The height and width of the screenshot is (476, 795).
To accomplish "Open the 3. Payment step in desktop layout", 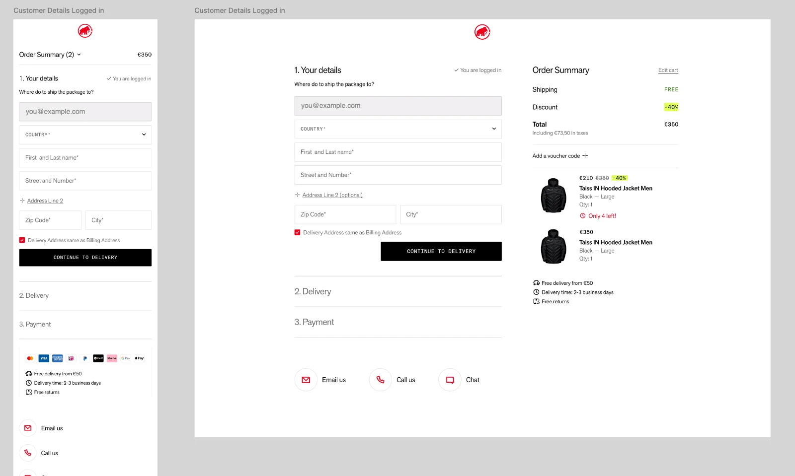I will pos(397,322).
